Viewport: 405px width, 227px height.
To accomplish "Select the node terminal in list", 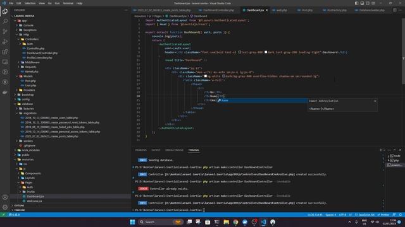I will click(x=395, y=156).
